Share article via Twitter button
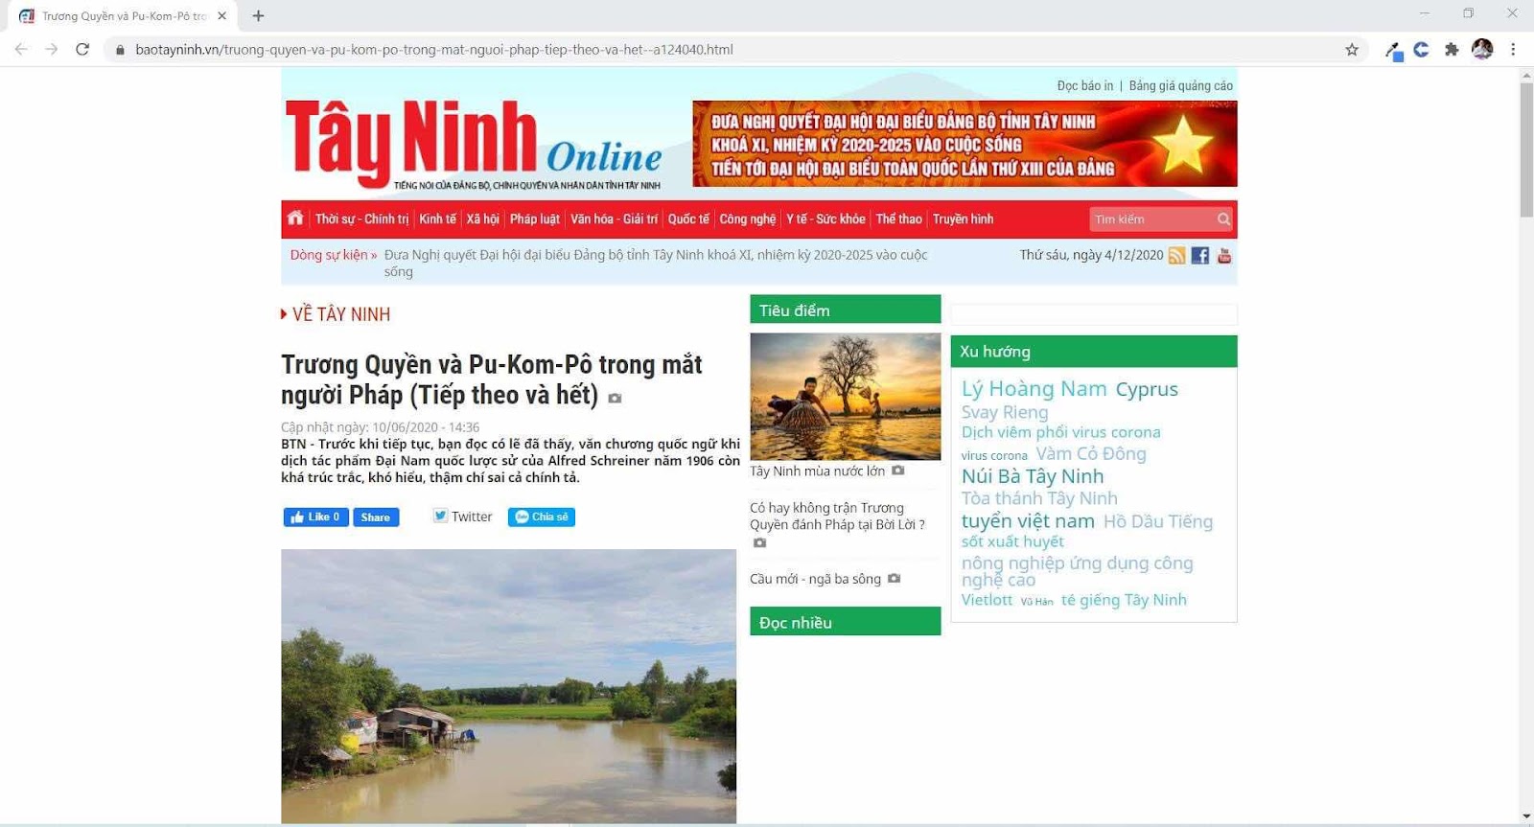 point(463,517)
